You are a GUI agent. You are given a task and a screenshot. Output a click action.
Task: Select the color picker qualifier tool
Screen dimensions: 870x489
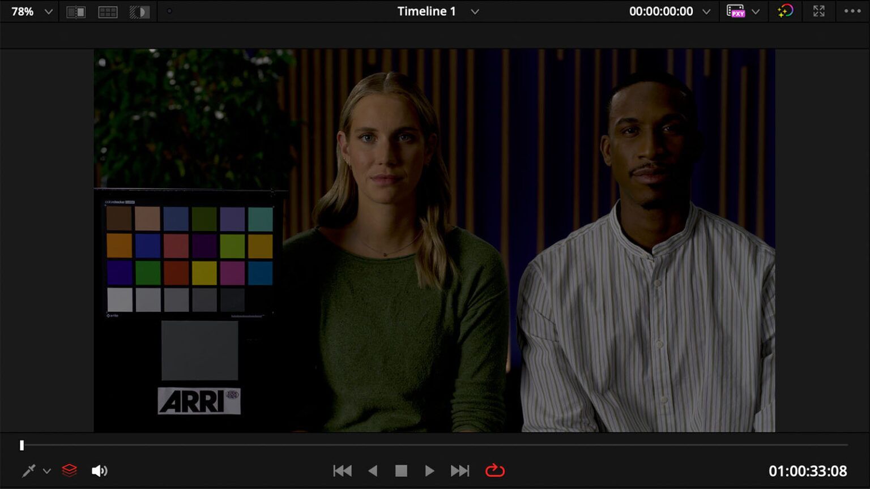27,470
